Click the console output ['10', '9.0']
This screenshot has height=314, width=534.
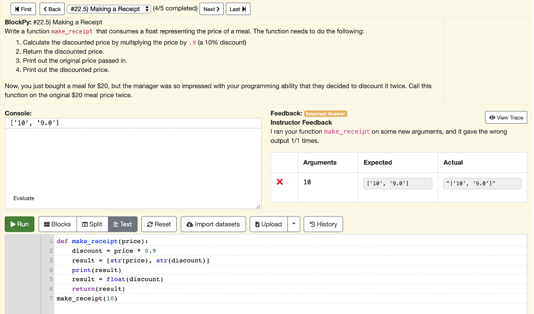(x=35, y=123)
